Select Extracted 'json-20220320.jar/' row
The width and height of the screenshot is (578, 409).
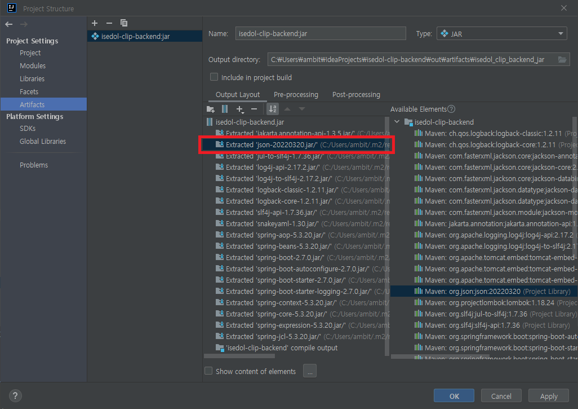[x=296, y=144]
